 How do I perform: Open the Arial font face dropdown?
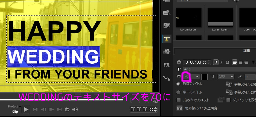219,69
